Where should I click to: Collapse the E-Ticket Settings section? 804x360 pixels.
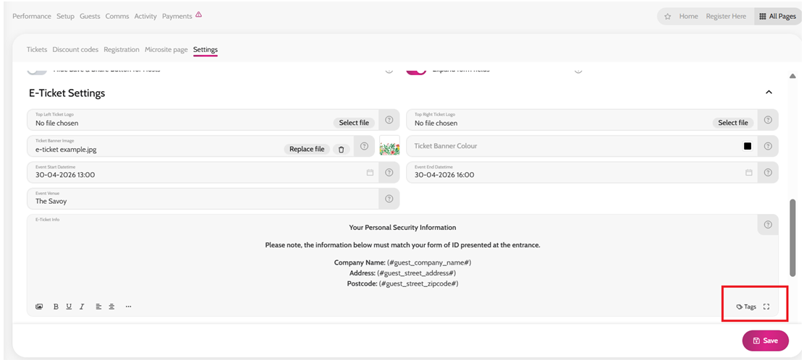(769, 93)
